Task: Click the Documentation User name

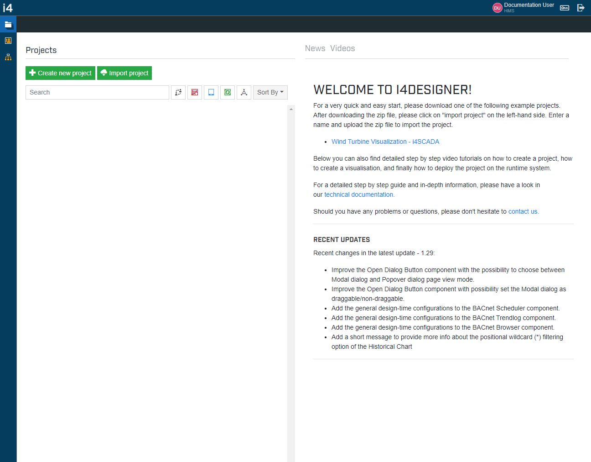Action: click(529, 5)
